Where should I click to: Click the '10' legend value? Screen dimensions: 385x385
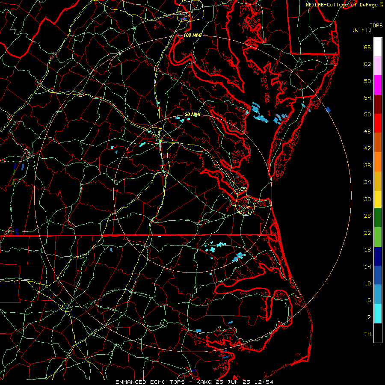tap(367, 283)
